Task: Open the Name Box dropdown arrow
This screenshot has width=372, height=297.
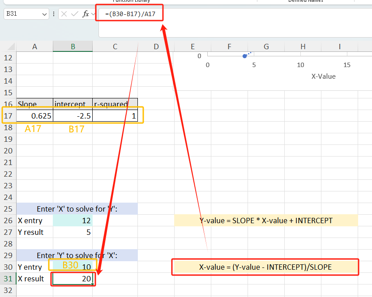Action: tap(44, 14)
